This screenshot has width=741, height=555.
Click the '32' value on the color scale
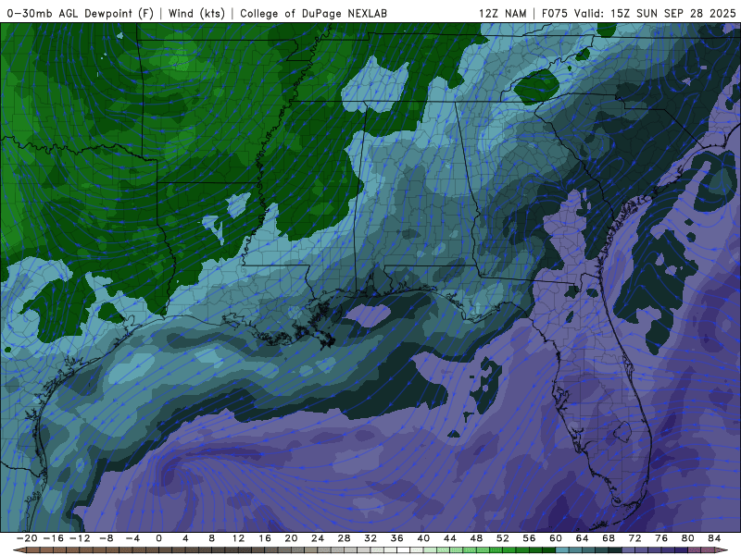[370, 538]
